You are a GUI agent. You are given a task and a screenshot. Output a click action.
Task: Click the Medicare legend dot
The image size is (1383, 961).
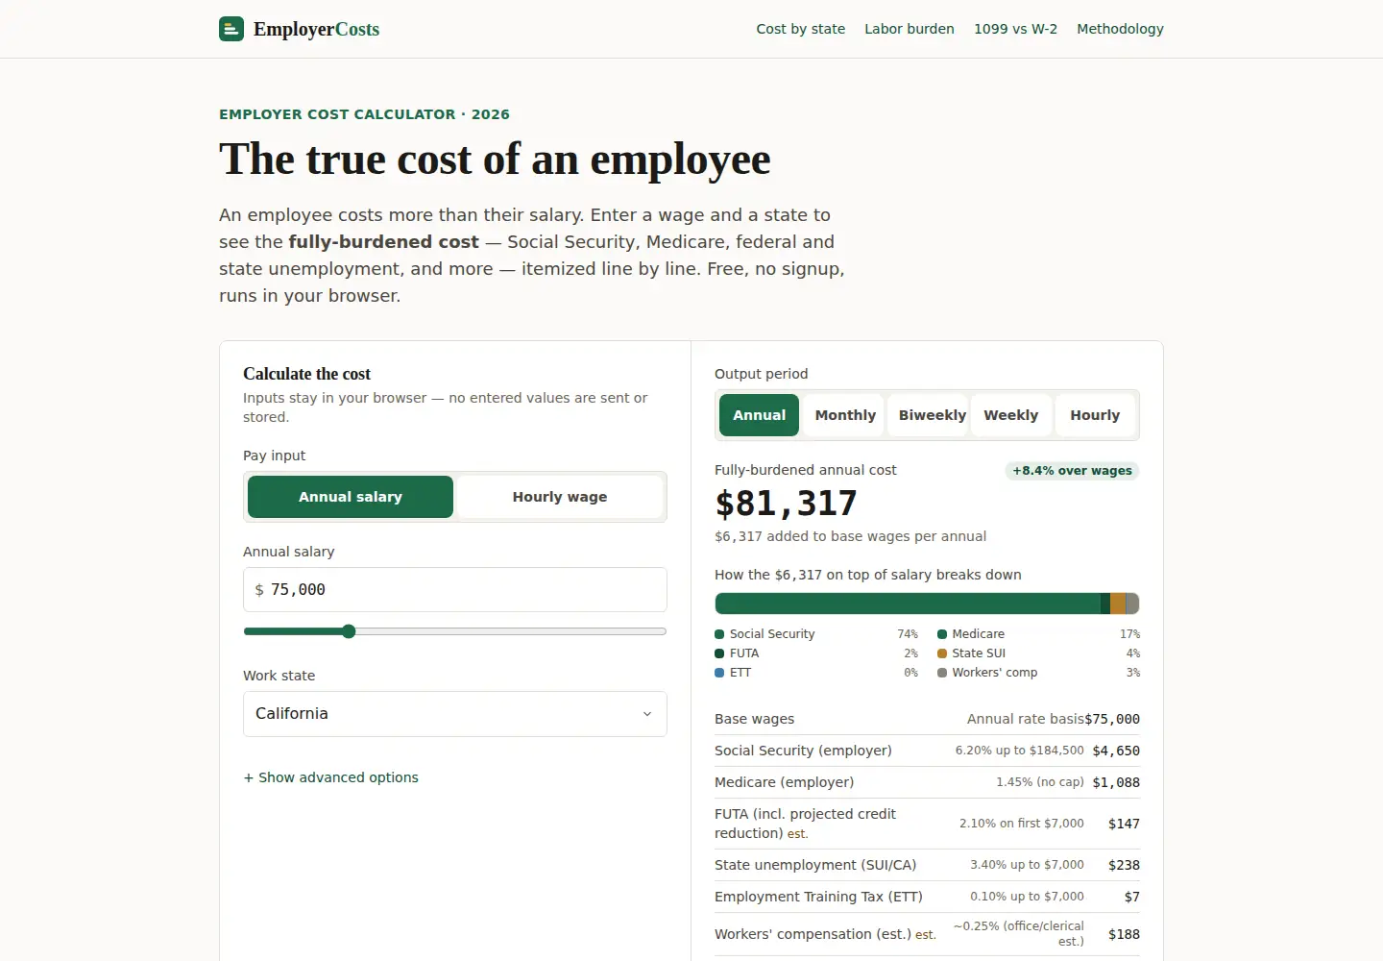(942, 634)
